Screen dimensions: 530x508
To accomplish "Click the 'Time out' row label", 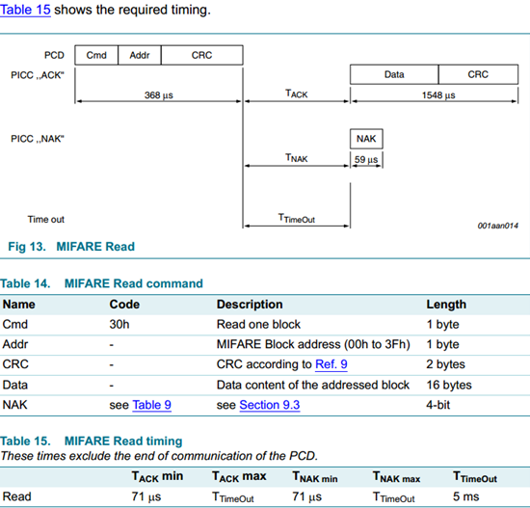I will pos(46,220).
